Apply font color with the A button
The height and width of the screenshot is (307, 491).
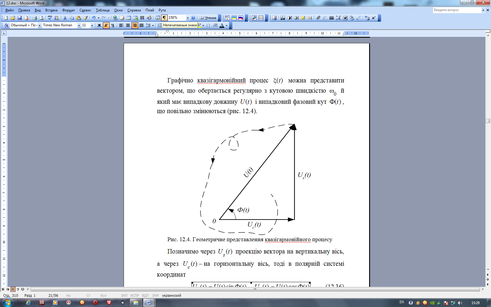[222, 25]
